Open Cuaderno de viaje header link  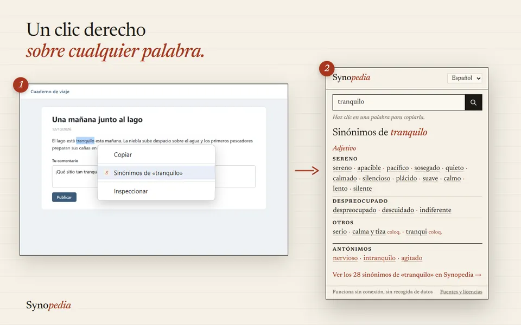pyautogui.click(x=50, y=92)
